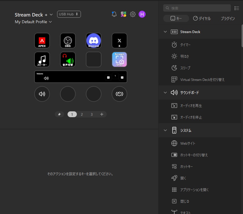Pin the current page with pin icon
The image size is (243, 214).
59,115
